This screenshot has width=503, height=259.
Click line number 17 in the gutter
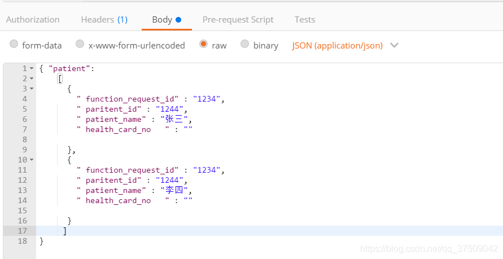point(23,231)
